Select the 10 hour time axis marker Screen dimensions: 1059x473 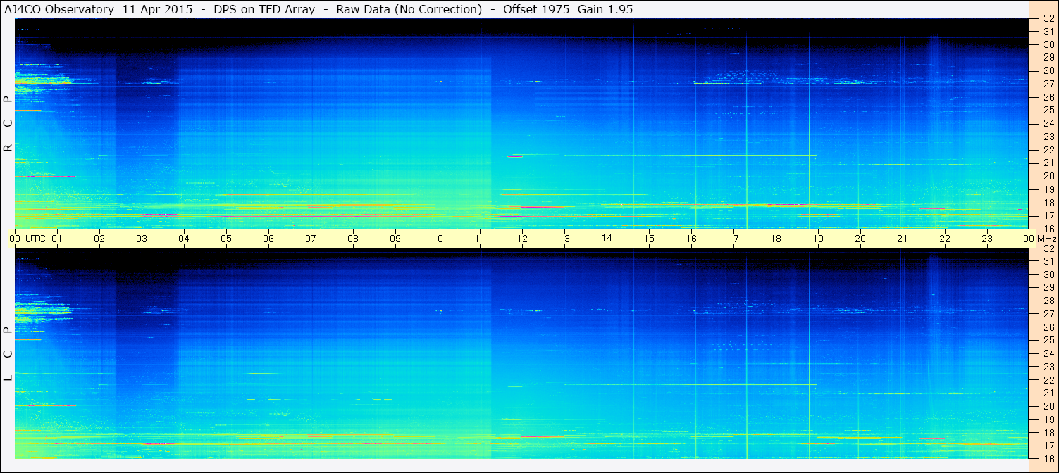click(x=438, y=239)
